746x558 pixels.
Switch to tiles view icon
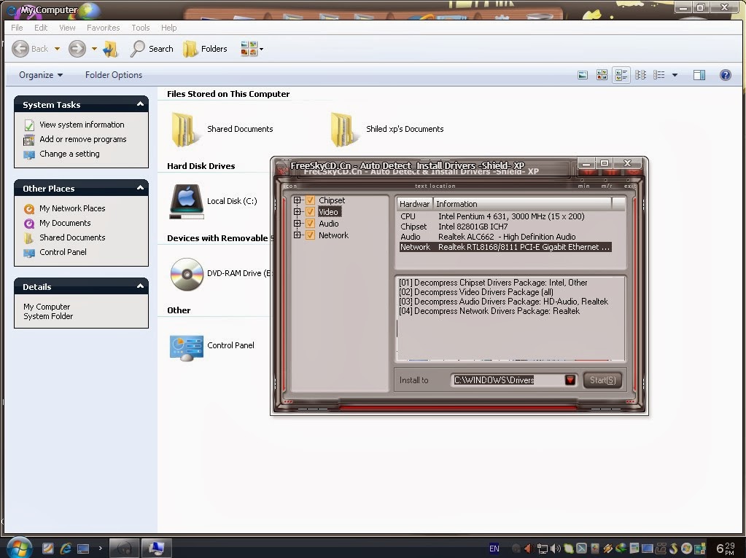[x=621, y=74]
